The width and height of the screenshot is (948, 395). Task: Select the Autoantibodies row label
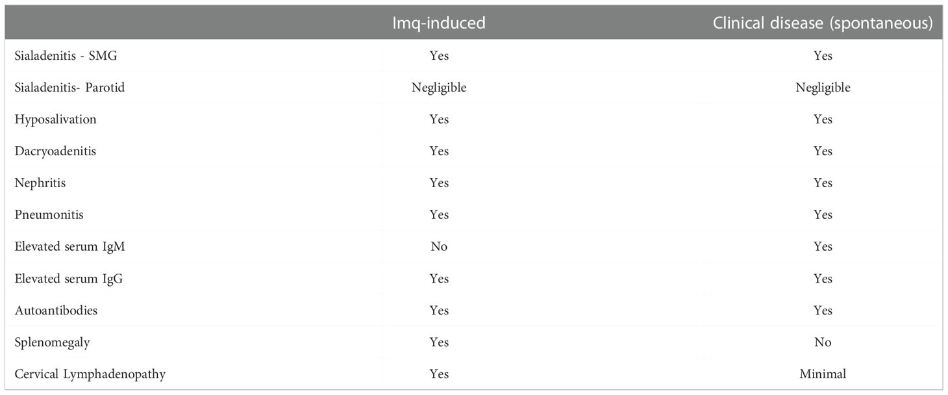tap(56, 311)
